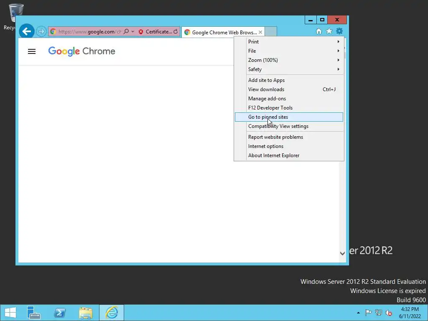Expand the File submenu
428x321 pixels.
pos(289,51)
